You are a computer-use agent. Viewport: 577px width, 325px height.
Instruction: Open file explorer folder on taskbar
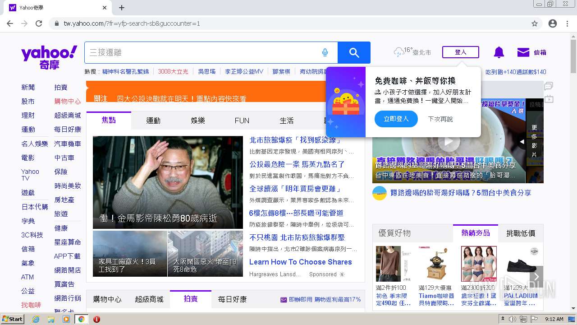tap(51, 319)
